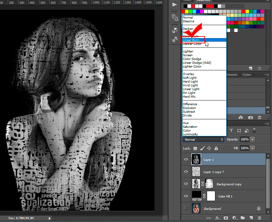This screenshot has width=272, height=222.
Task: Filter layers by type layers (T icon)
Action: pos(231,130)
